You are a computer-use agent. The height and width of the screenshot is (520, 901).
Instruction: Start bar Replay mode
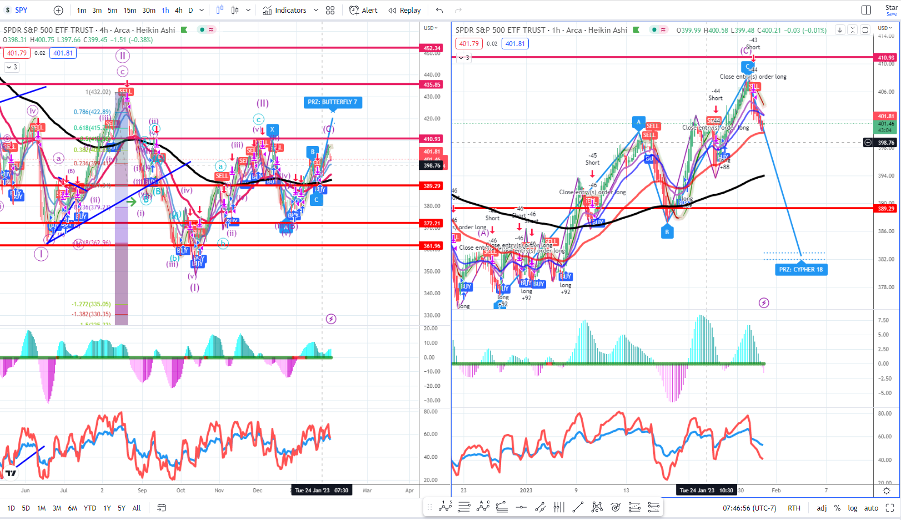click(404, 10)
